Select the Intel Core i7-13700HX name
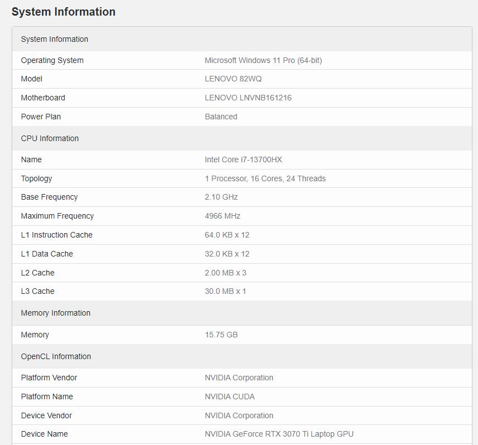Image resolution: width=478 pixels, height=445 pixels. coord(243,159)
